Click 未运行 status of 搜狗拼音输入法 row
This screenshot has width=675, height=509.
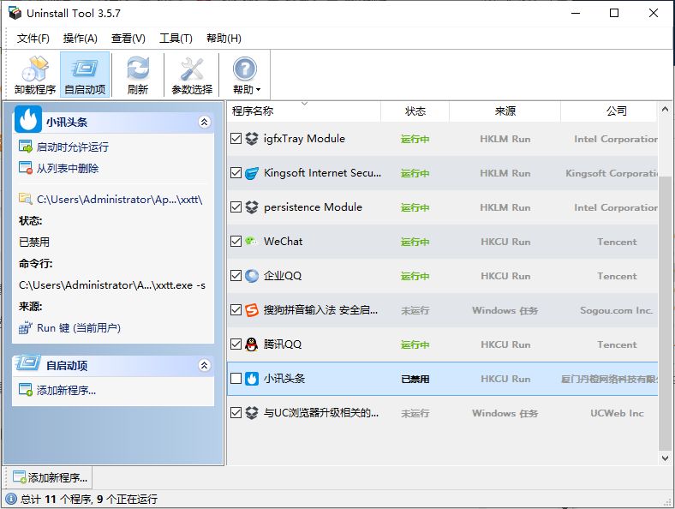[x=415, y=310]
